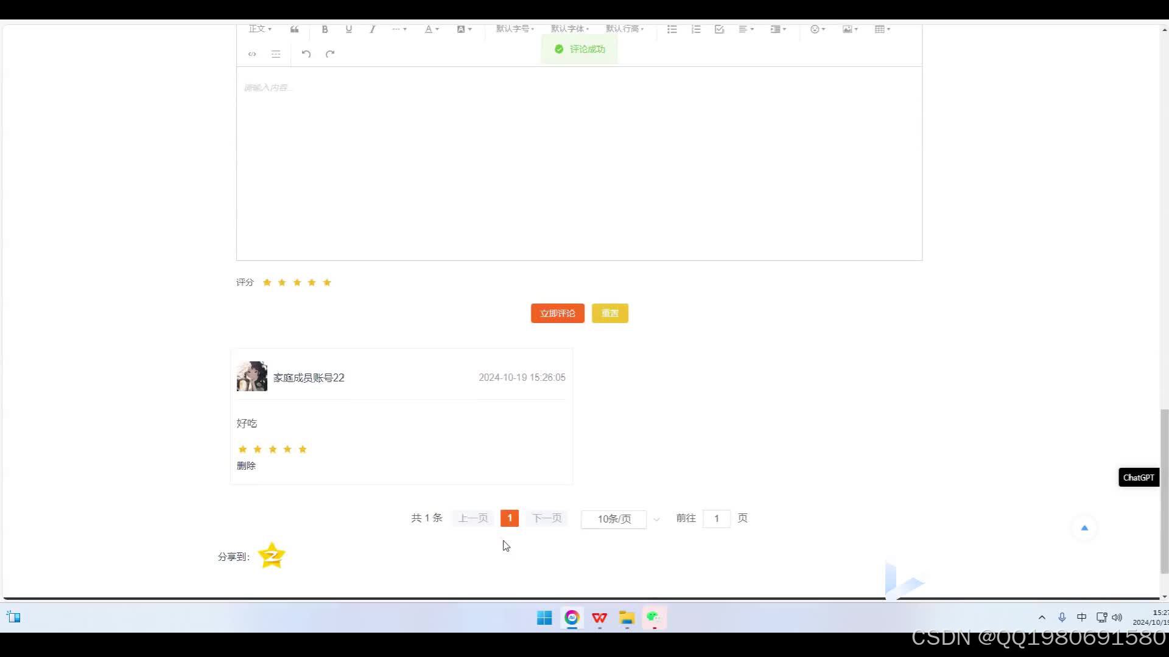Insert a bulleted list
Screen dimensions: 1169x657
pos(672,29)
